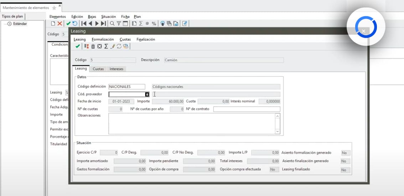The image size is (404, 196).
Task: Click the magnifying glass search icon
Action: pyautogui.click(x=112, y=24)
